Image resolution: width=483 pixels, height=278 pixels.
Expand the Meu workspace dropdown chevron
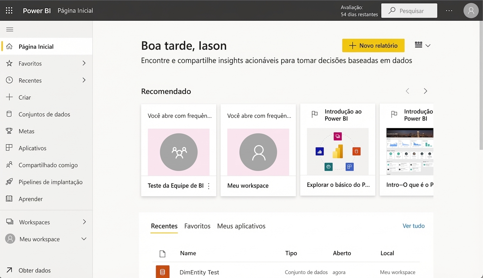tap(84, 239)
